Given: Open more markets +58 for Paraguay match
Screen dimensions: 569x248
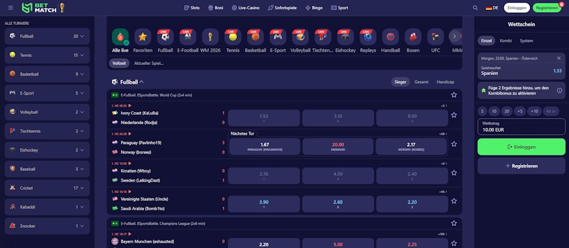Looking at the screenshot, I should (x=442, y=134).
